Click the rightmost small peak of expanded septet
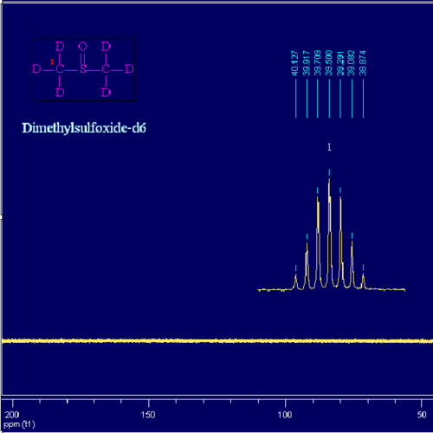This screenshot has width=433, height=433. coord(363,281)
